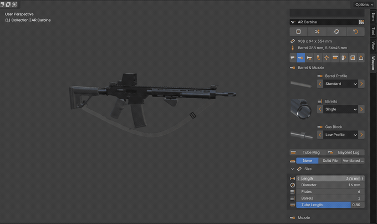377x224 pixels.
Task: Decrease Length with the left arrow
Action: point(298,179)
